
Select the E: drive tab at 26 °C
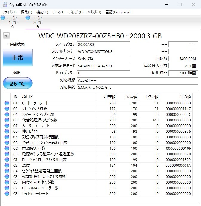click(x=38, y=22)
